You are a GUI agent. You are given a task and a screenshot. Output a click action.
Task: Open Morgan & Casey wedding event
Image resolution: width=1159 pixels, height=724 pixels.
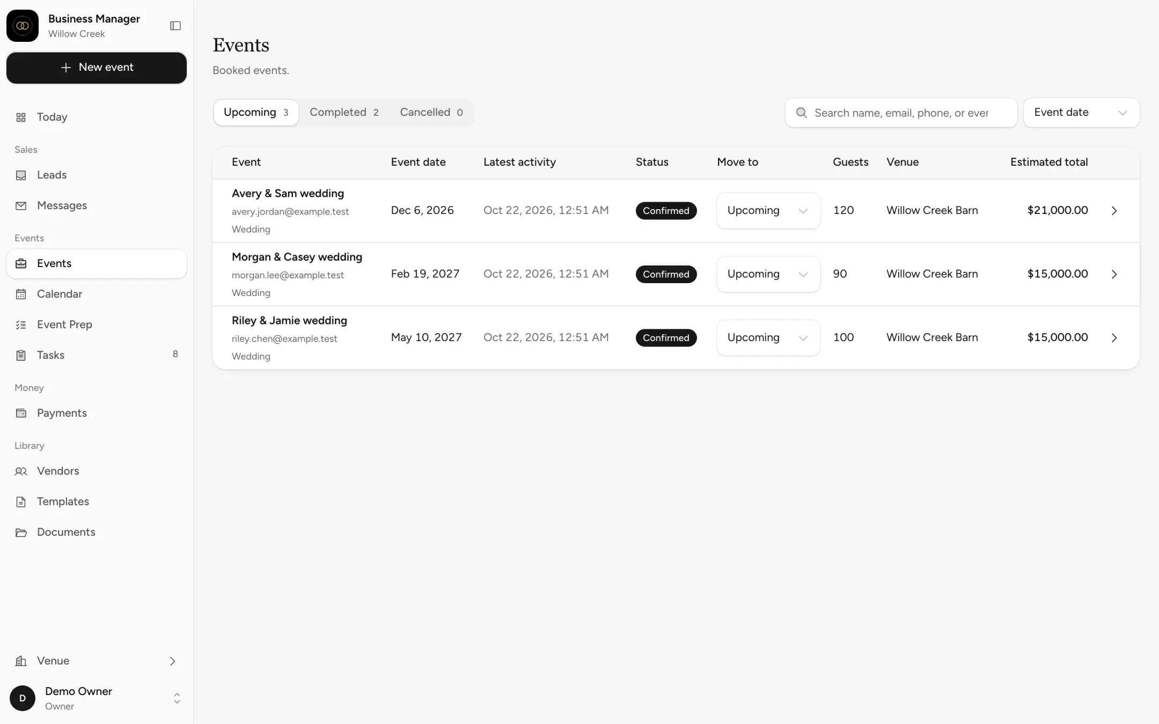coord(297,257)
